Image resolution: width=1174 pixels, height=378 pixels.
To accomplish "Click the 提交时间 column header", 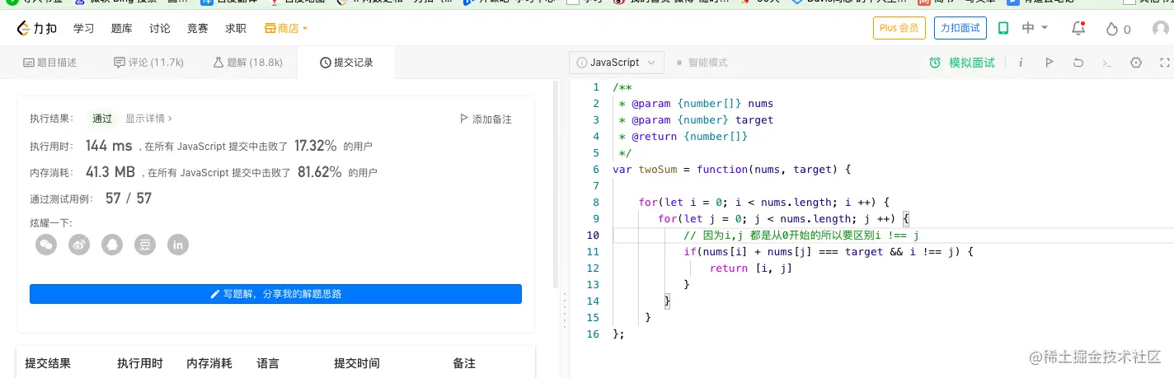I will 357,363.
